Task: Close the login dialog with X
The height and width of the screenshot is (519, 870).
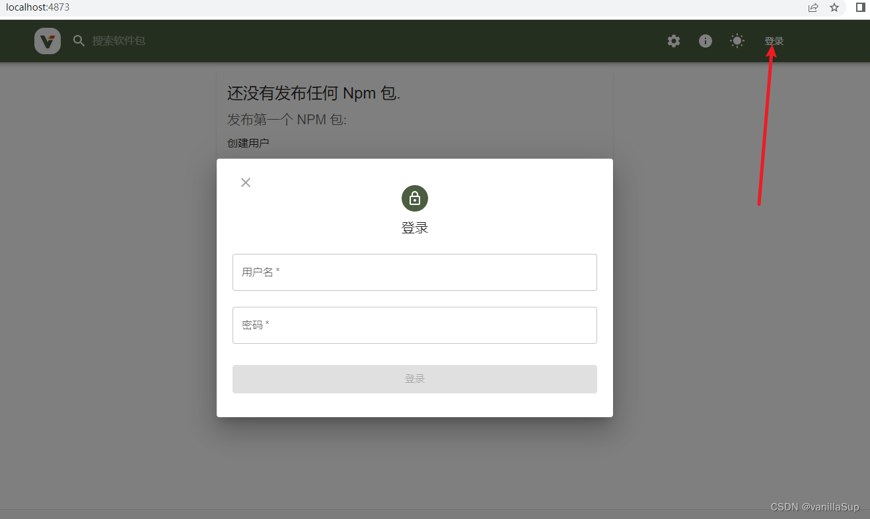Action: (x=246, y=182)
